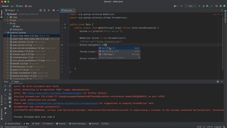Hide the Project panel with minus icon
Viewport: 227px width, 128px height.
[57, 10]
